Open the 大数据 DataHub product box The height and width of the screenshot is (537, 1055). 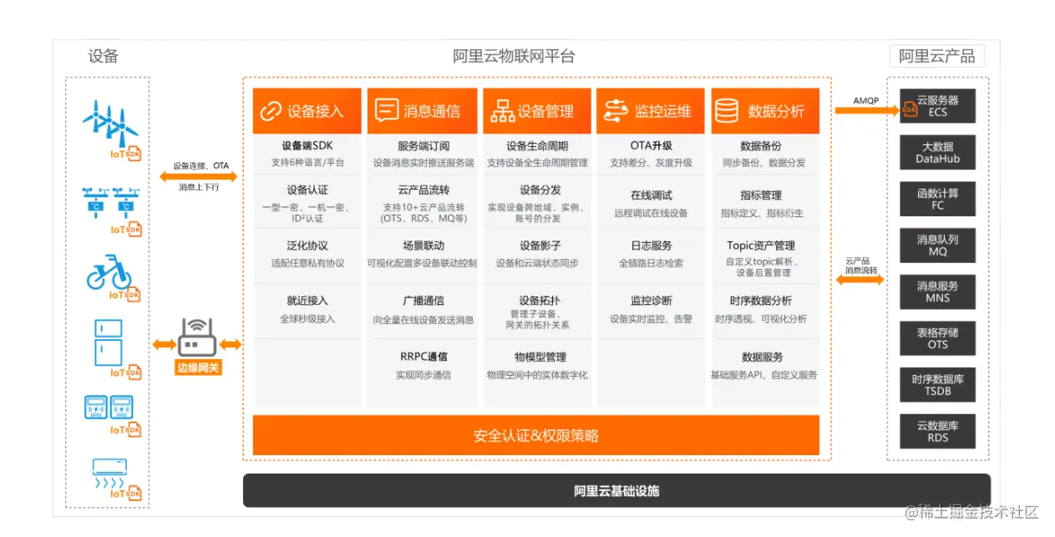tap(937, 152)
